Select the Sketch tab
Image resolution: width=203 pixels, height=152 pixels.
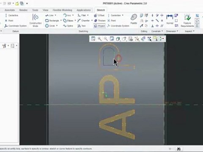tap(101, 10)
